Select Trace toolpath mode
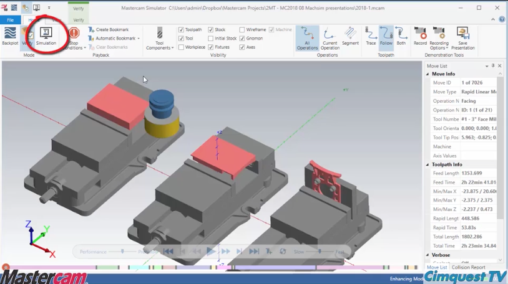 tap(371, 36)
